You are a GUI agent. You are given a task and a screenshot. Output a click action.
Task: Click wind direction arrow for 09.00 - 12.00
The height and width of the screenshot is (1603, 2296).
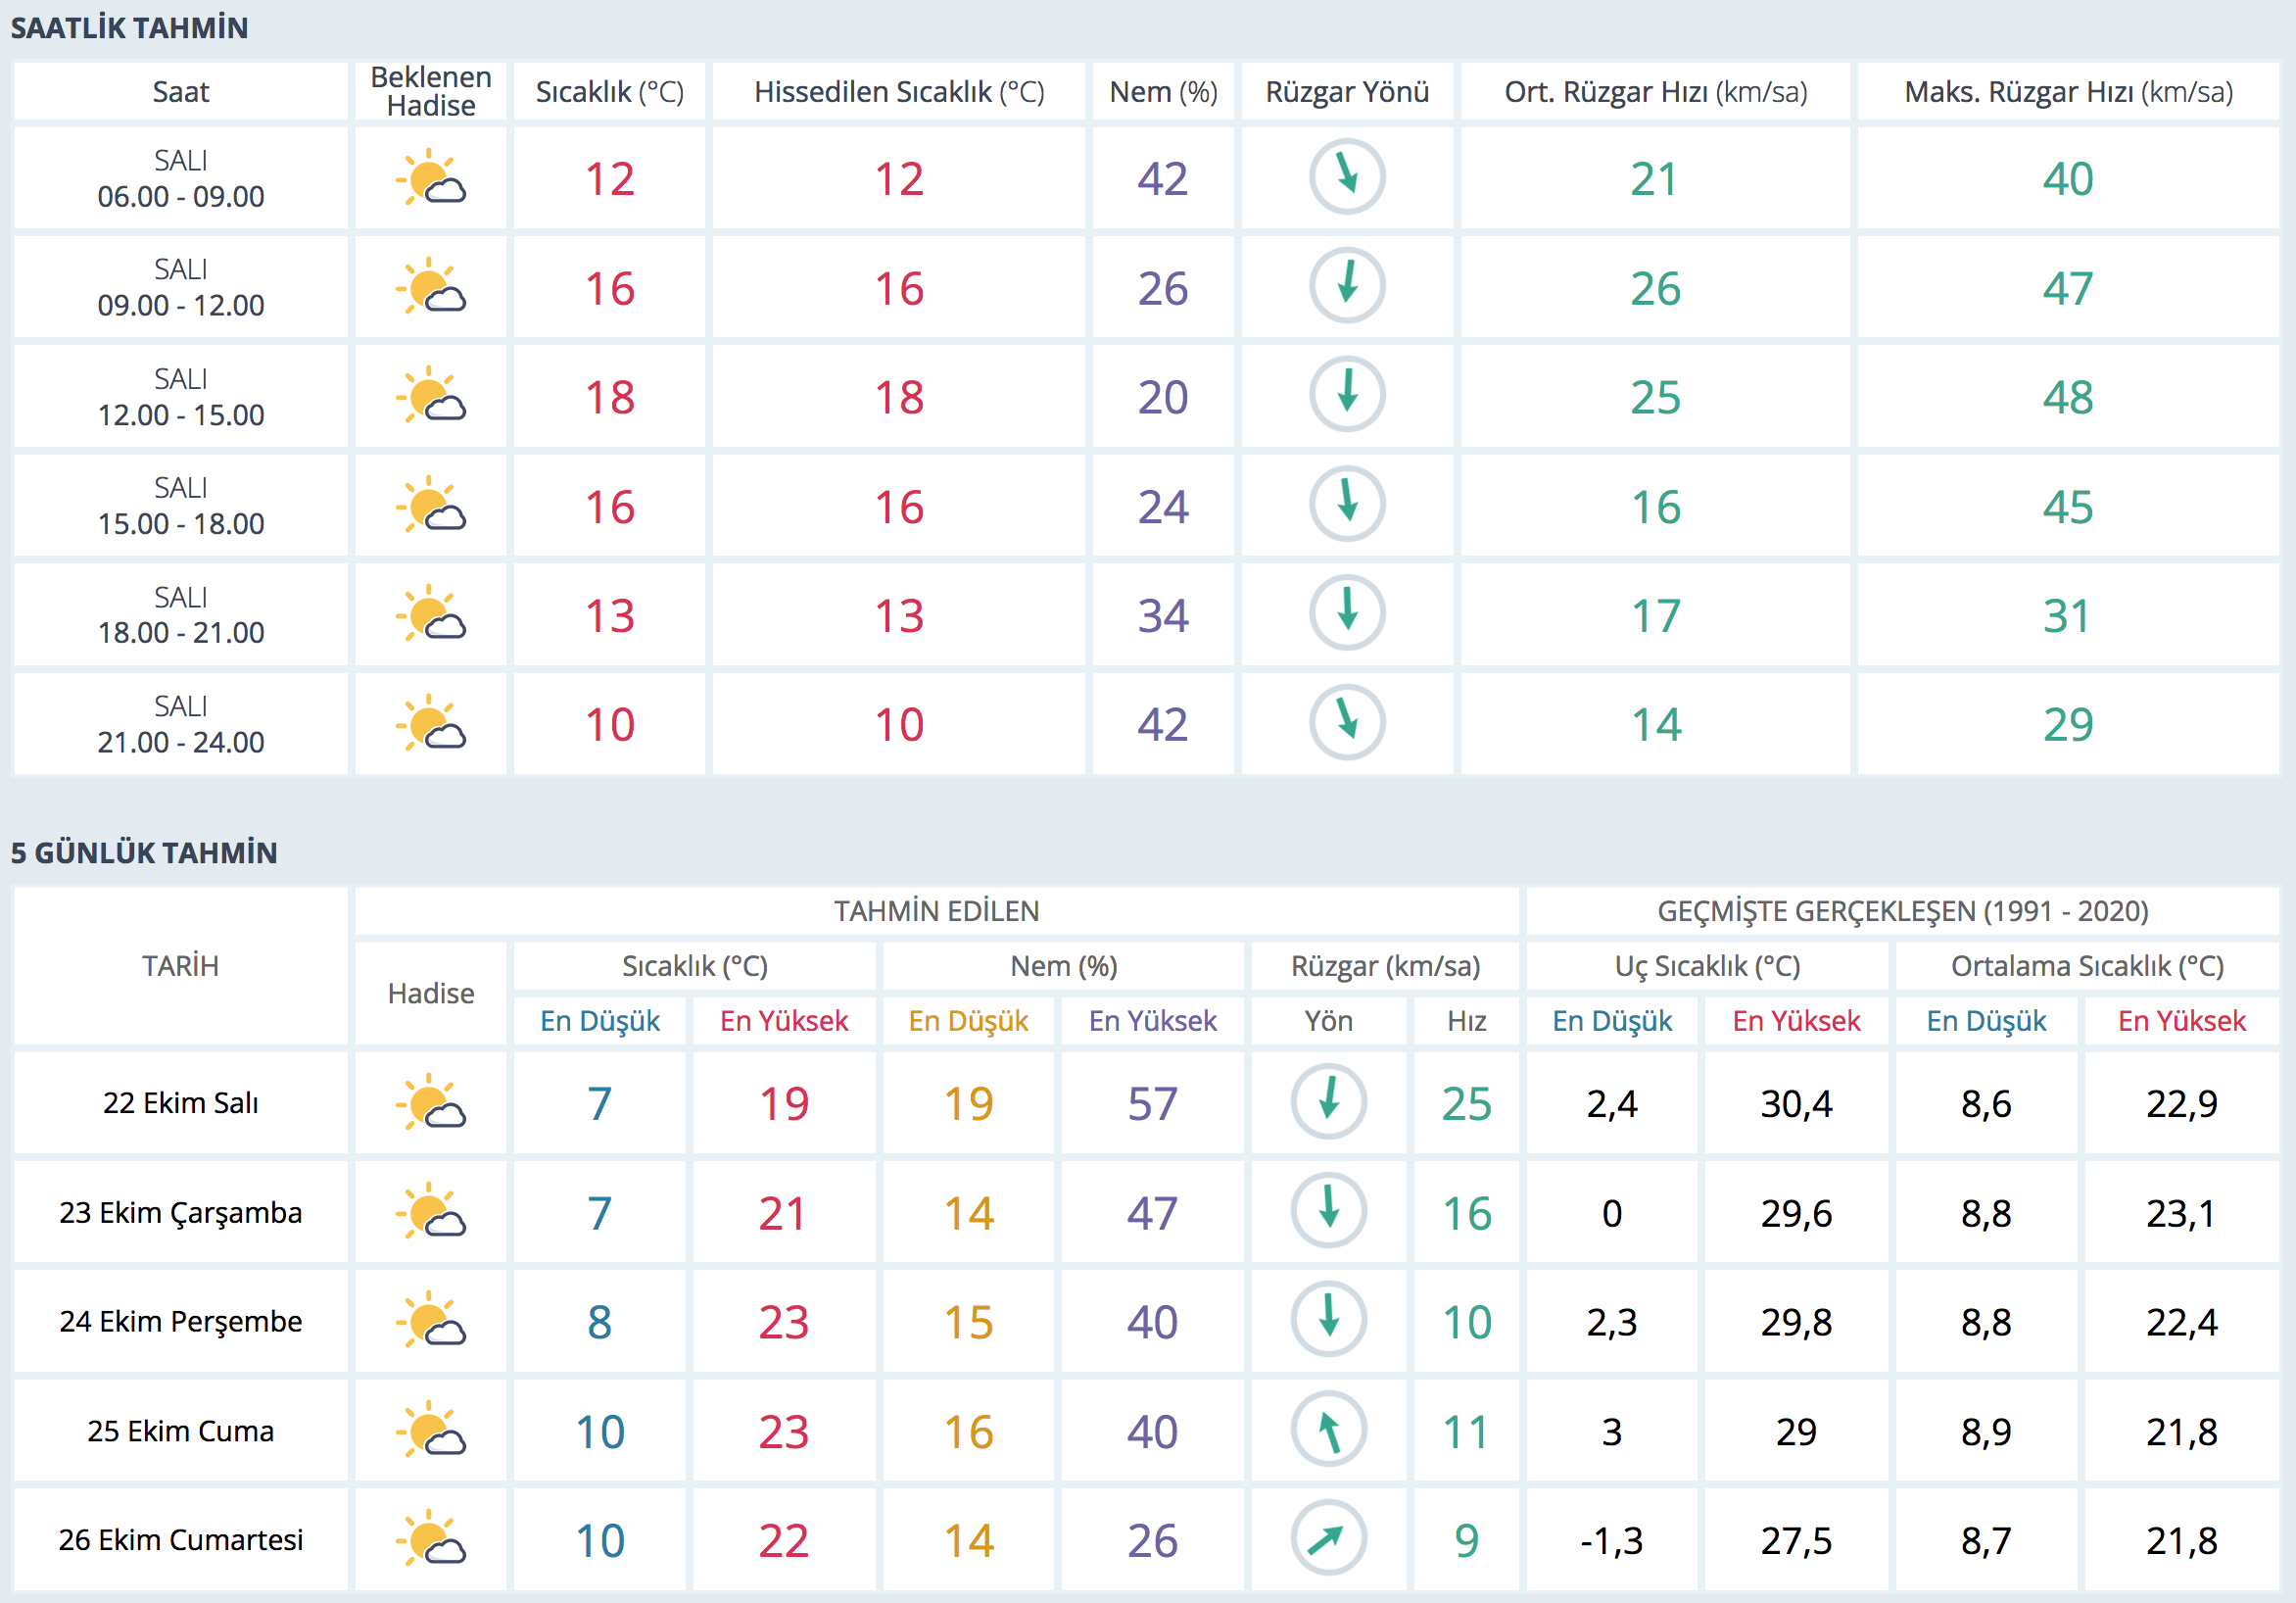[1347, 286]
